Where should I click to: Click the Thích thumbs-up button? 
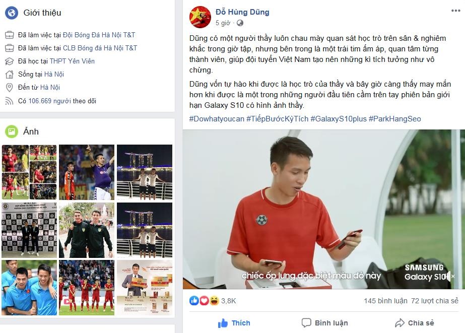(x=234, y=323)
